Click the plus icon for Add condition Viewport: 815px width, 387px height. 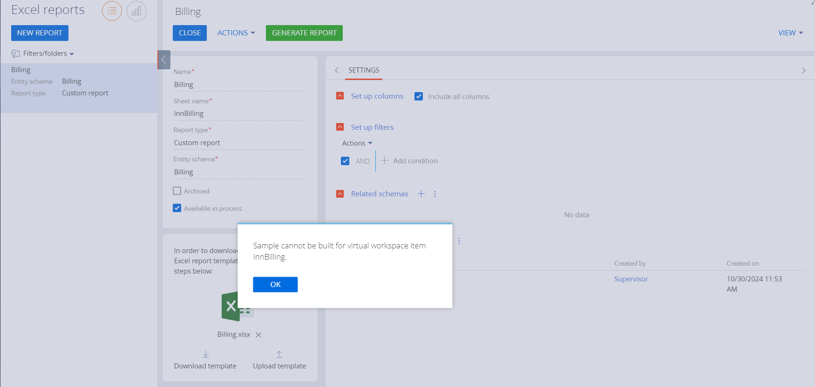click(x=384, y=160)
